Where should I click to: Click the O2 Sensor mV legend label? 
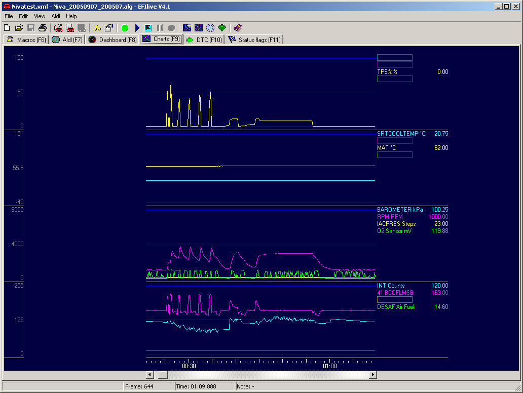394,231
